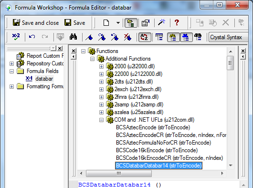Screen dimensions: 253x188
Task: Collapse the Formula Fields folder
Action: [x=11, y=71]
